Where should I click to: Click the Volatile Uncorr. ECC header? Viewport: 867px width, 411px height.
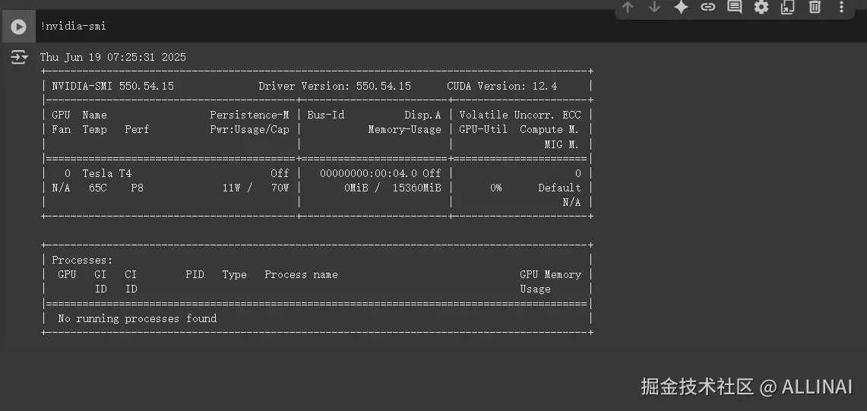pyautogui.click(x=521, y=115)
